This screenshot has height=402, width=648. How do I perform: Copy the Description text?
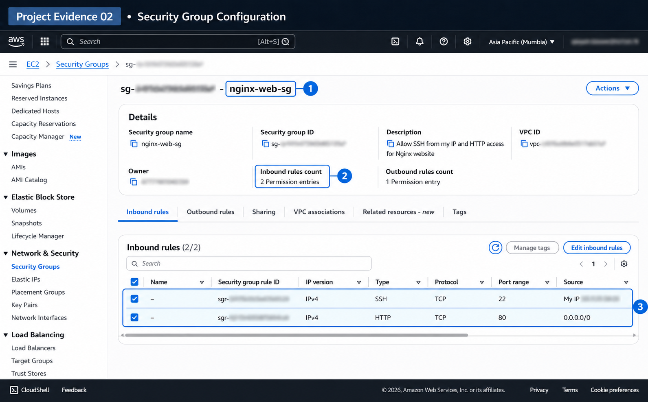pyautogui.click(x=390, y=144)
